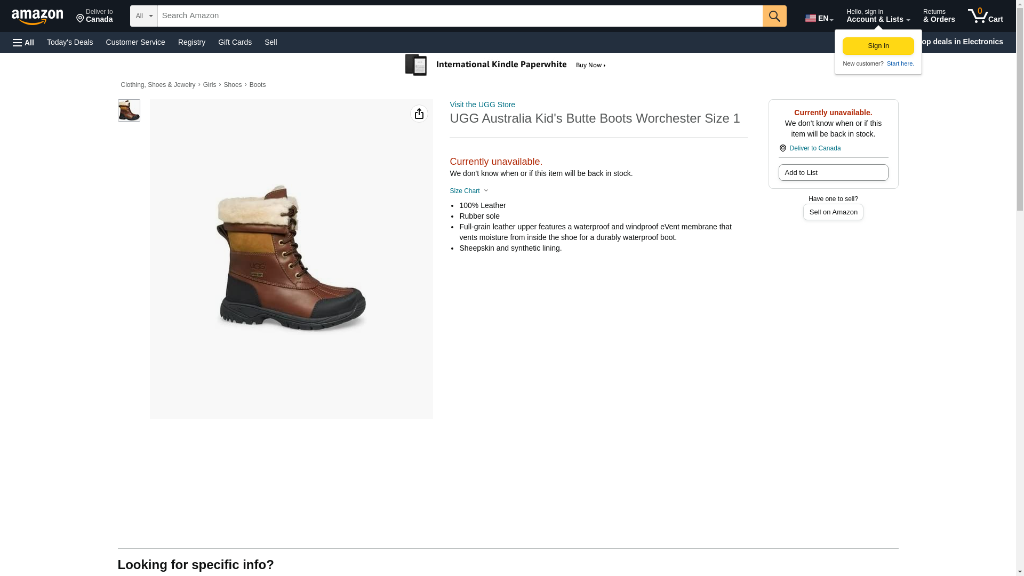Open the All hamburger menu
The image size is (1024, 576).
(x=23, y=42)
